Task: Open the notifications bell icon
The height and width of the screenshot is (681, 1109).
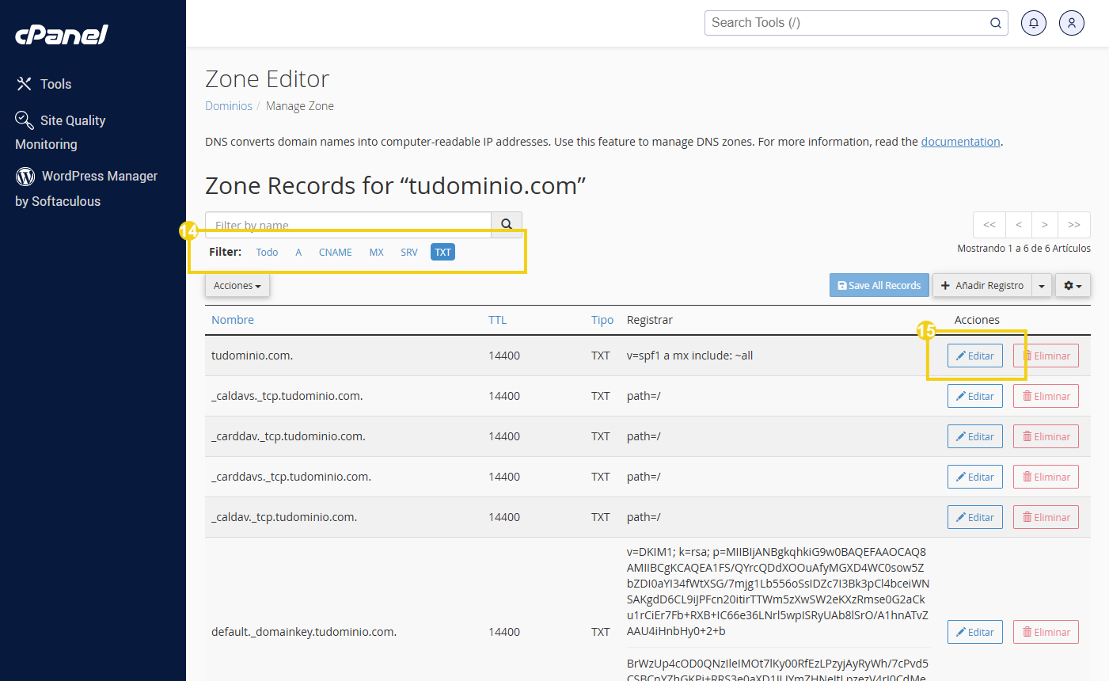Action: [x=1033, y=23]
